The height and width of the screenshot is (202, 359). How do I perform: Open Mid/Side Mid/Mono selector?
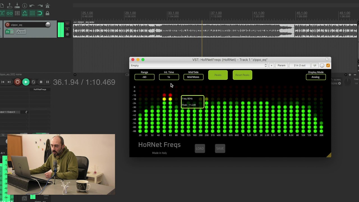[x=193, y=77]
